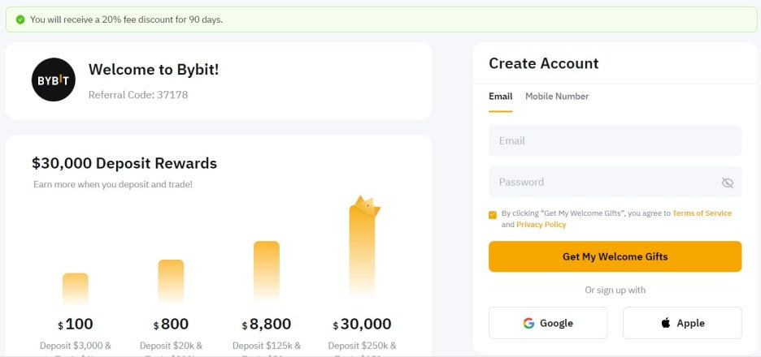This screenshot has width=761, height=357.
Task: Click the green success checkmark icon
Action: click(x=20, y=19)
